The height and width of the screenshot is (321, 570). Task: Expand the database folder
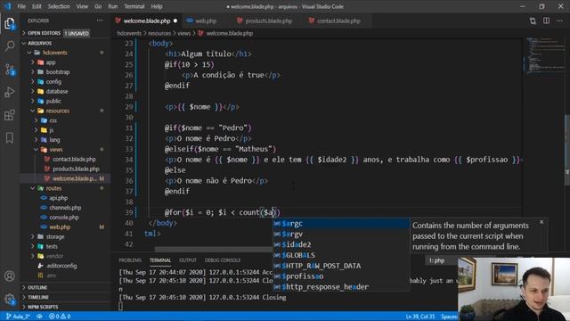click(x=65, y=91)
